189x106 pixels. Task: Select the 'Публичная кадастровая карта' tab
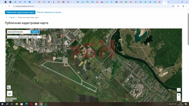coord(20,12)
